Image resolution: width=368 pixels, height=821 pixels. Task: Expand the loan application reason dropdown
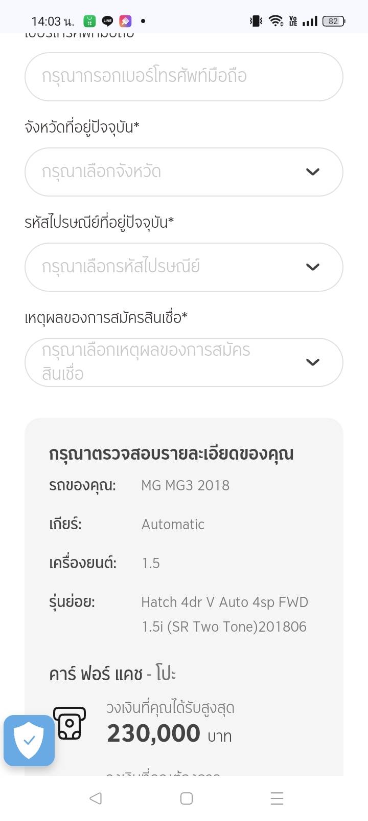pos(183,362)
